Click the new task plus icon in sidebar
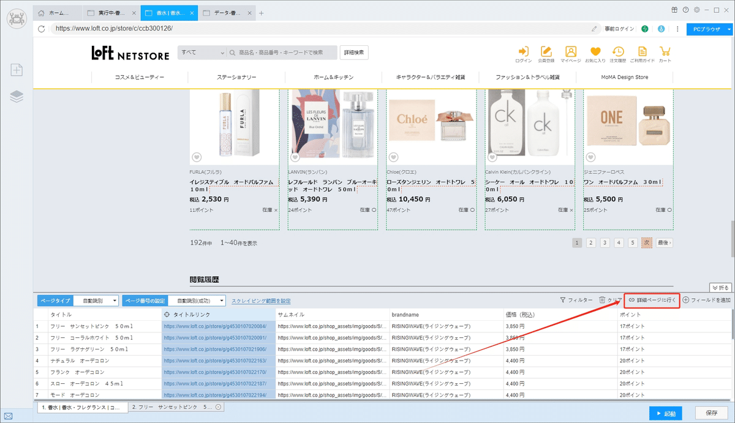Screen dimensions: 735x423 coord(17,70)
